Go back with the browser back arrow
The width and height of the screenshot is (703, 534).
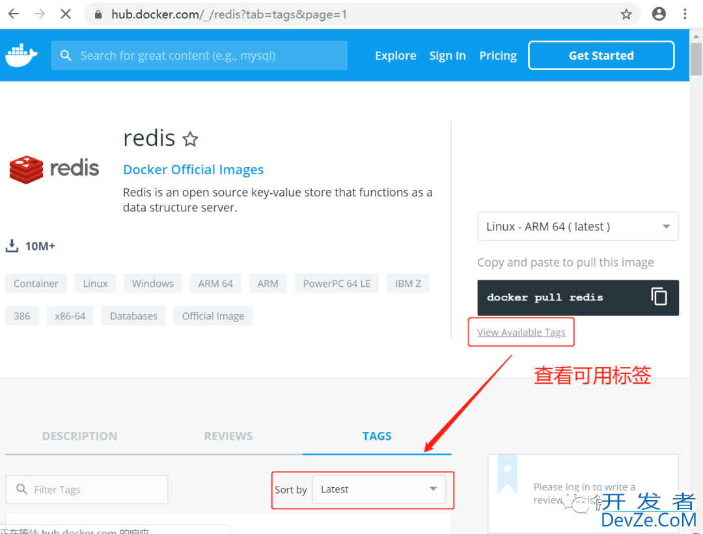click(14, 14)
